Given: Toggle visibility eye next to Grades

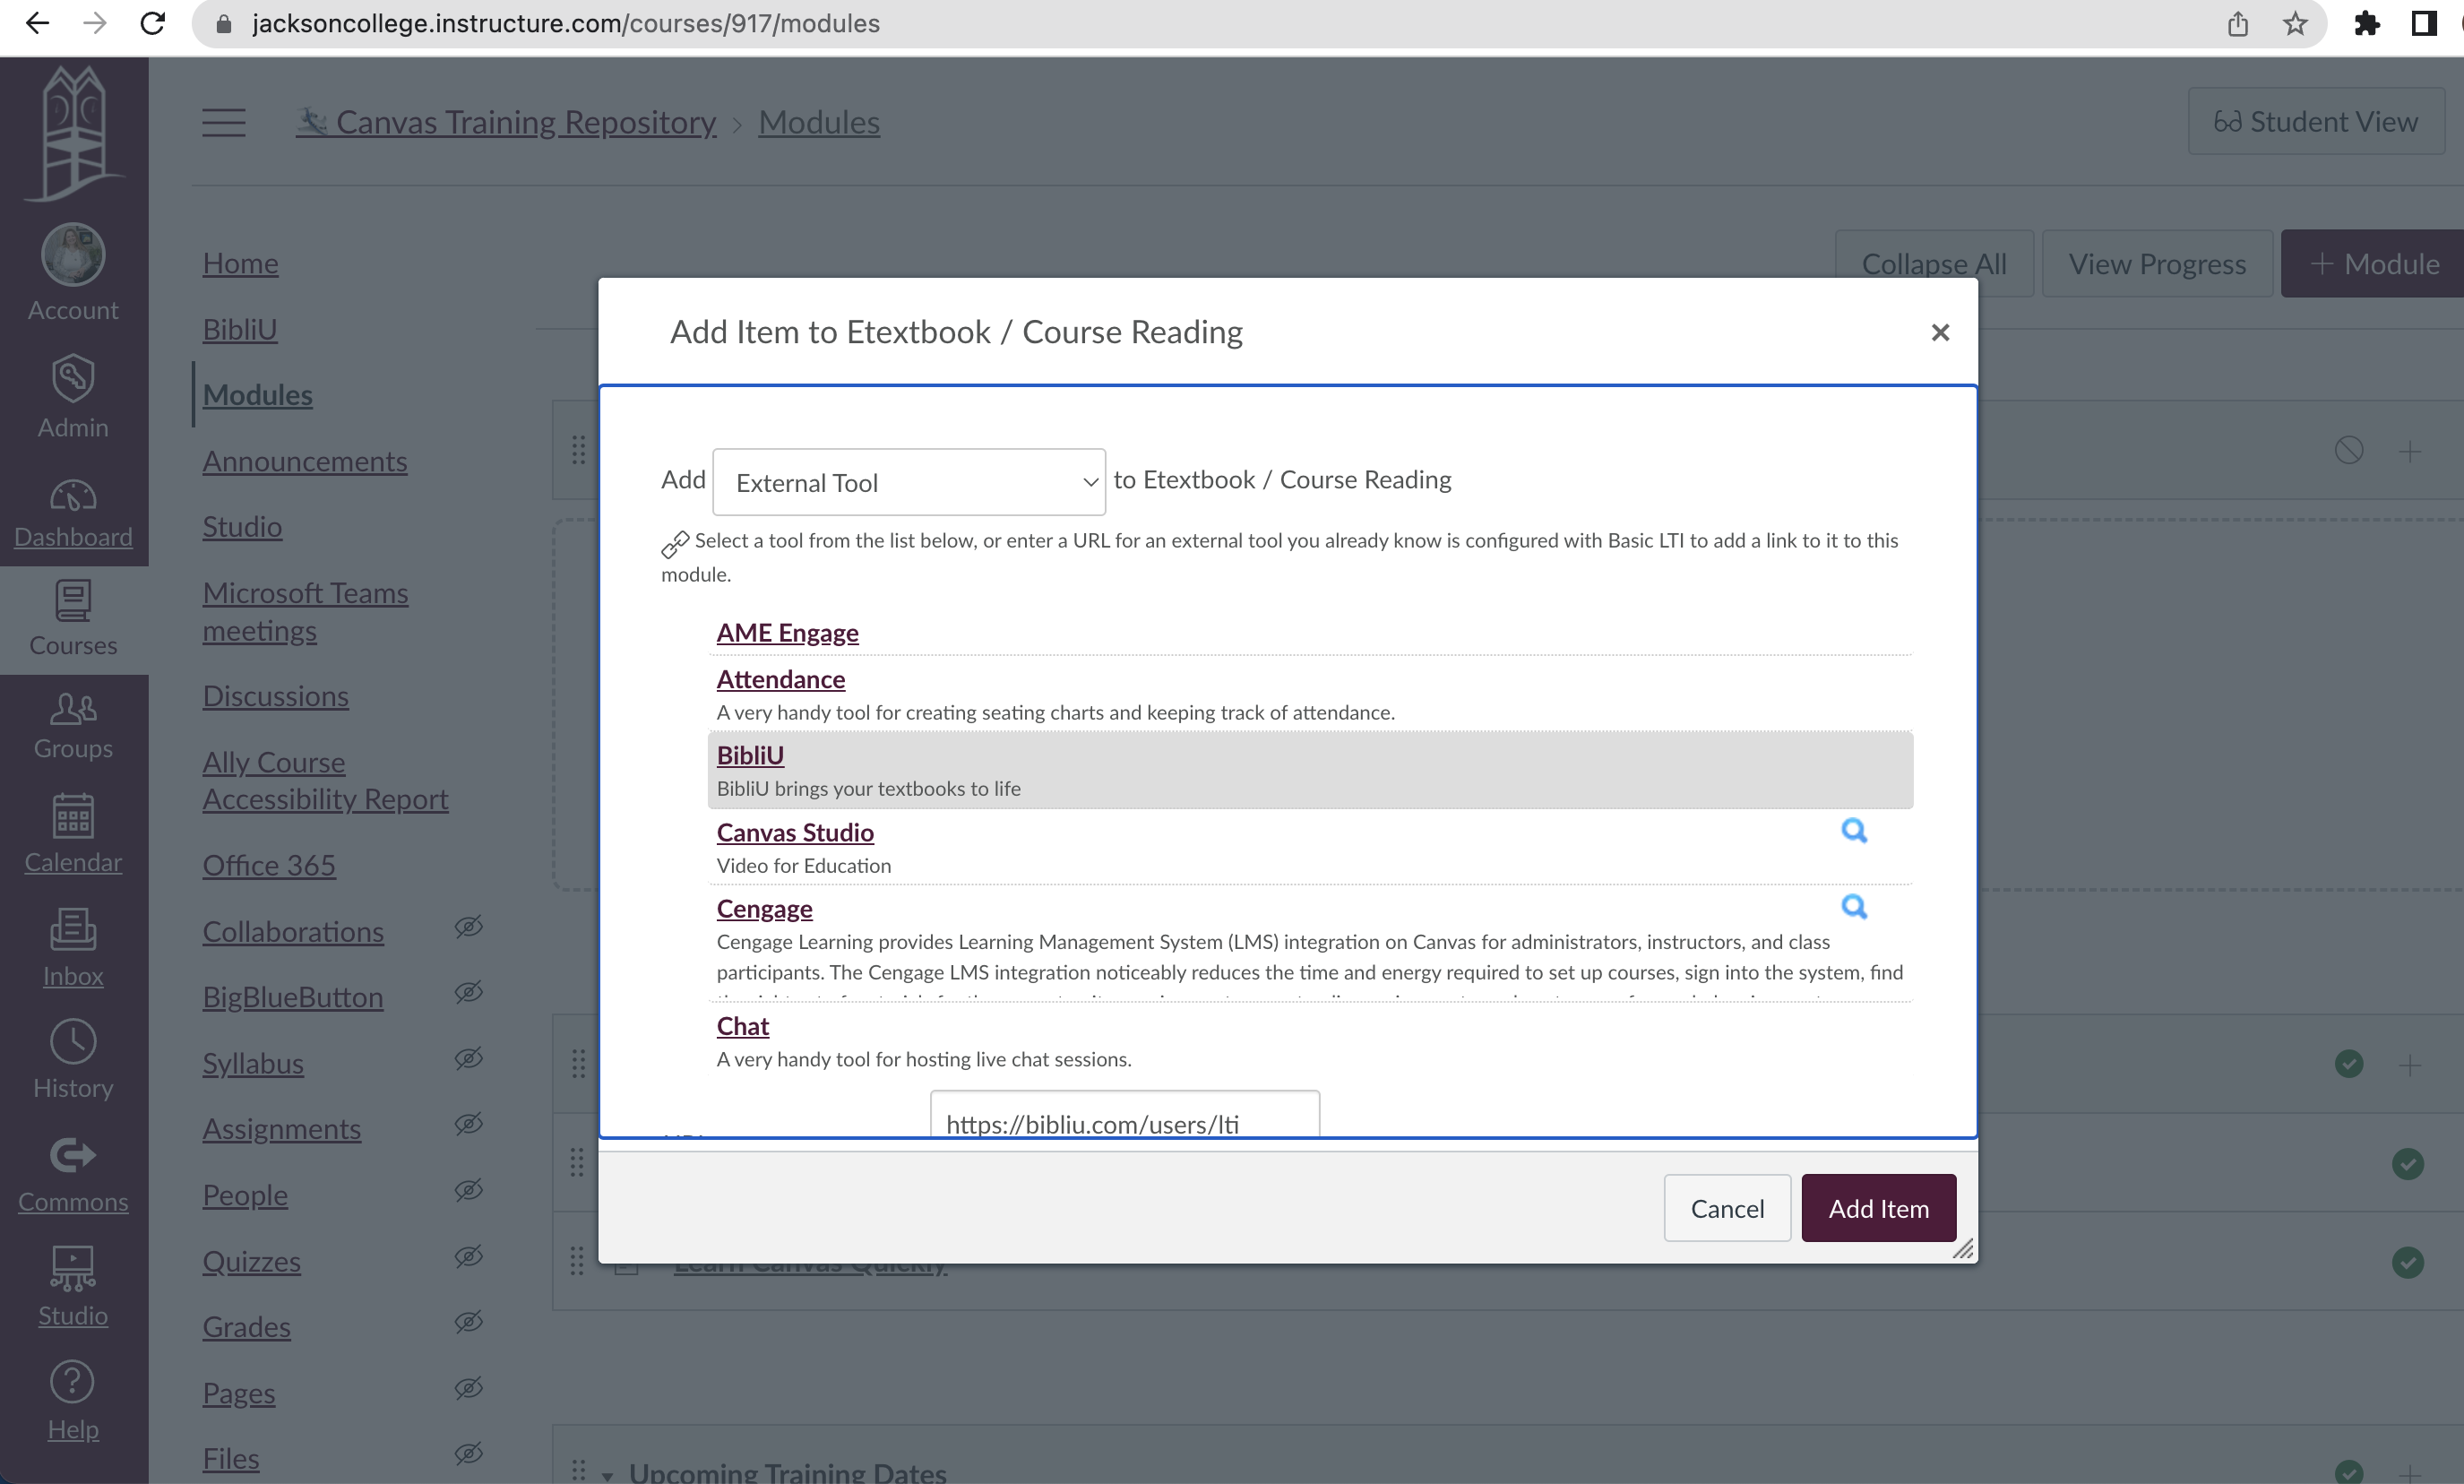Looking at the screenshot, I should click(x=469, y=1322).
